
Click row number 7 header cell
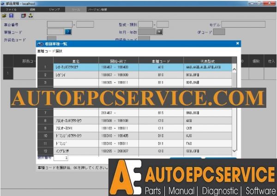click(45, 113)
